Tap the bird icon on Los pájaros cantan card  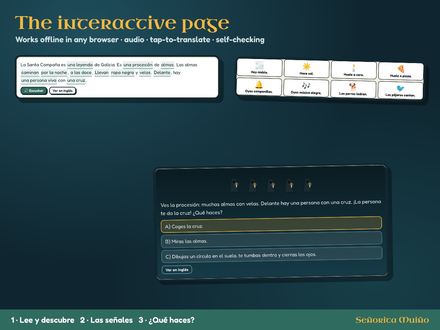(x=400, y=88)
